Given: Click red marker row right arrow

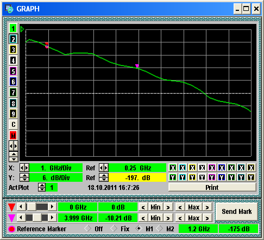Looking at the screenshot, I should pyautogui.click(x=52, y=207).
